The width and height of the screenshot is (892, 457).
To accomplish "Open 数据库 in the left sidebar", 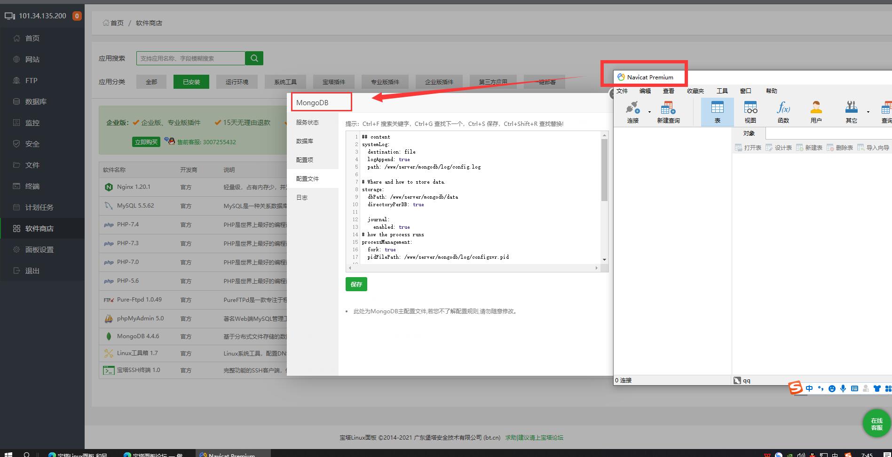I will point(36,101).
